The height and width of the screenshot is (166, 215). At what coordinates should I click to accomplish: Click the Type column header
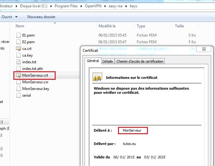coord(141,26)
